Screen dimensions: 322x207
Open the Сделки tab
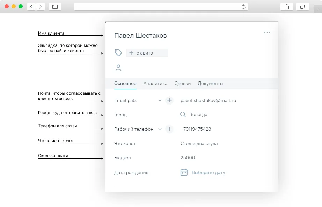[x=183, y=84]
